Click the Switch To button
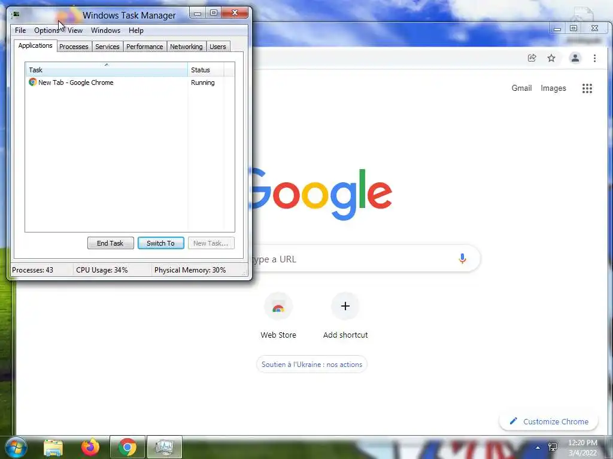The height and width of the screenshot is (459, 613). coord(160,243)
